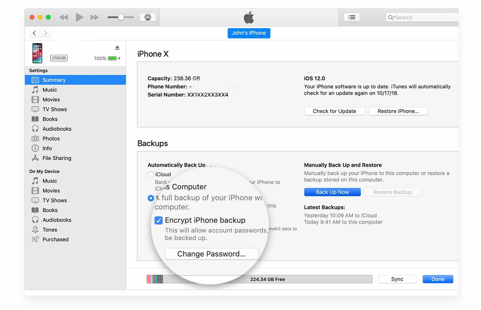
Task: Eject the iPhone device
Action: tap(117, 48)
